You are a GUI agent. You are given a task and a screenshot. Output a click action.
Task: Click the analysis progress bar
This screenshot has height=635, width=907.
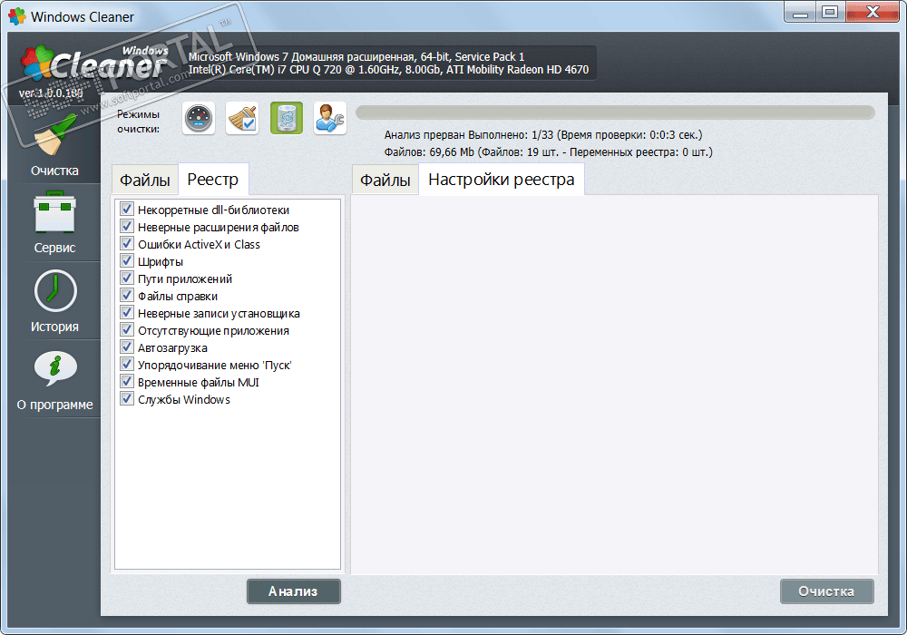click(x=615, y=112)
